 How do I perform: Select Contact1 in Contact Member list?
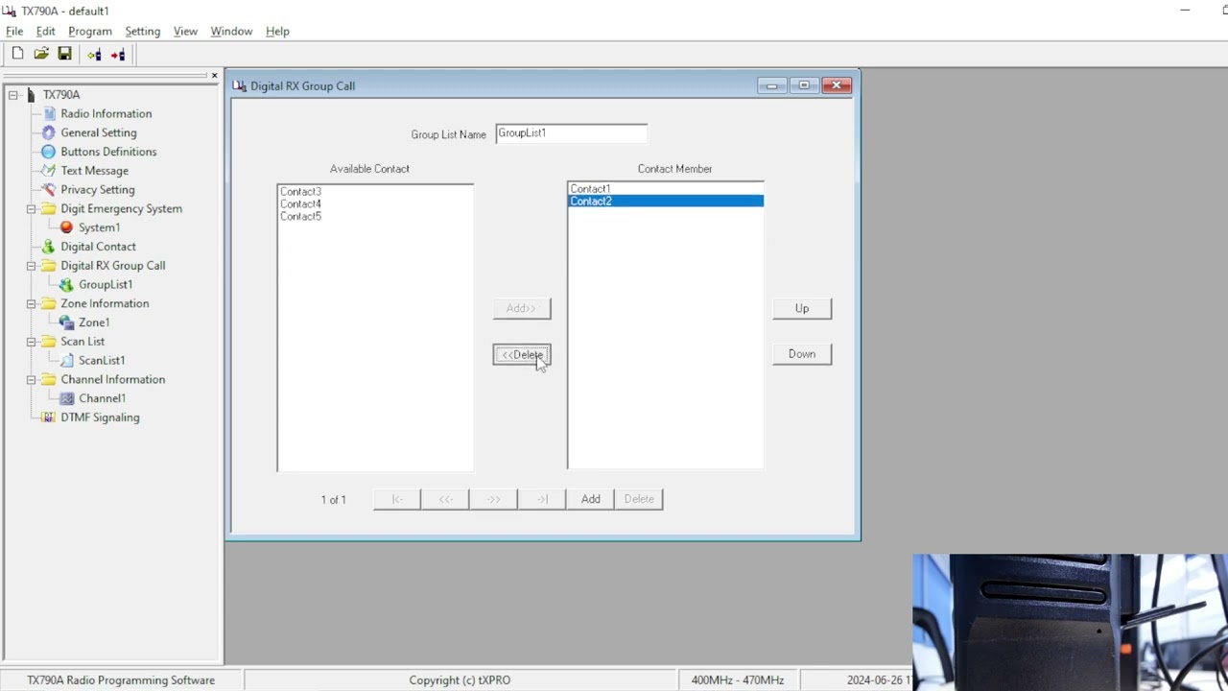click(x=666, y=189)
